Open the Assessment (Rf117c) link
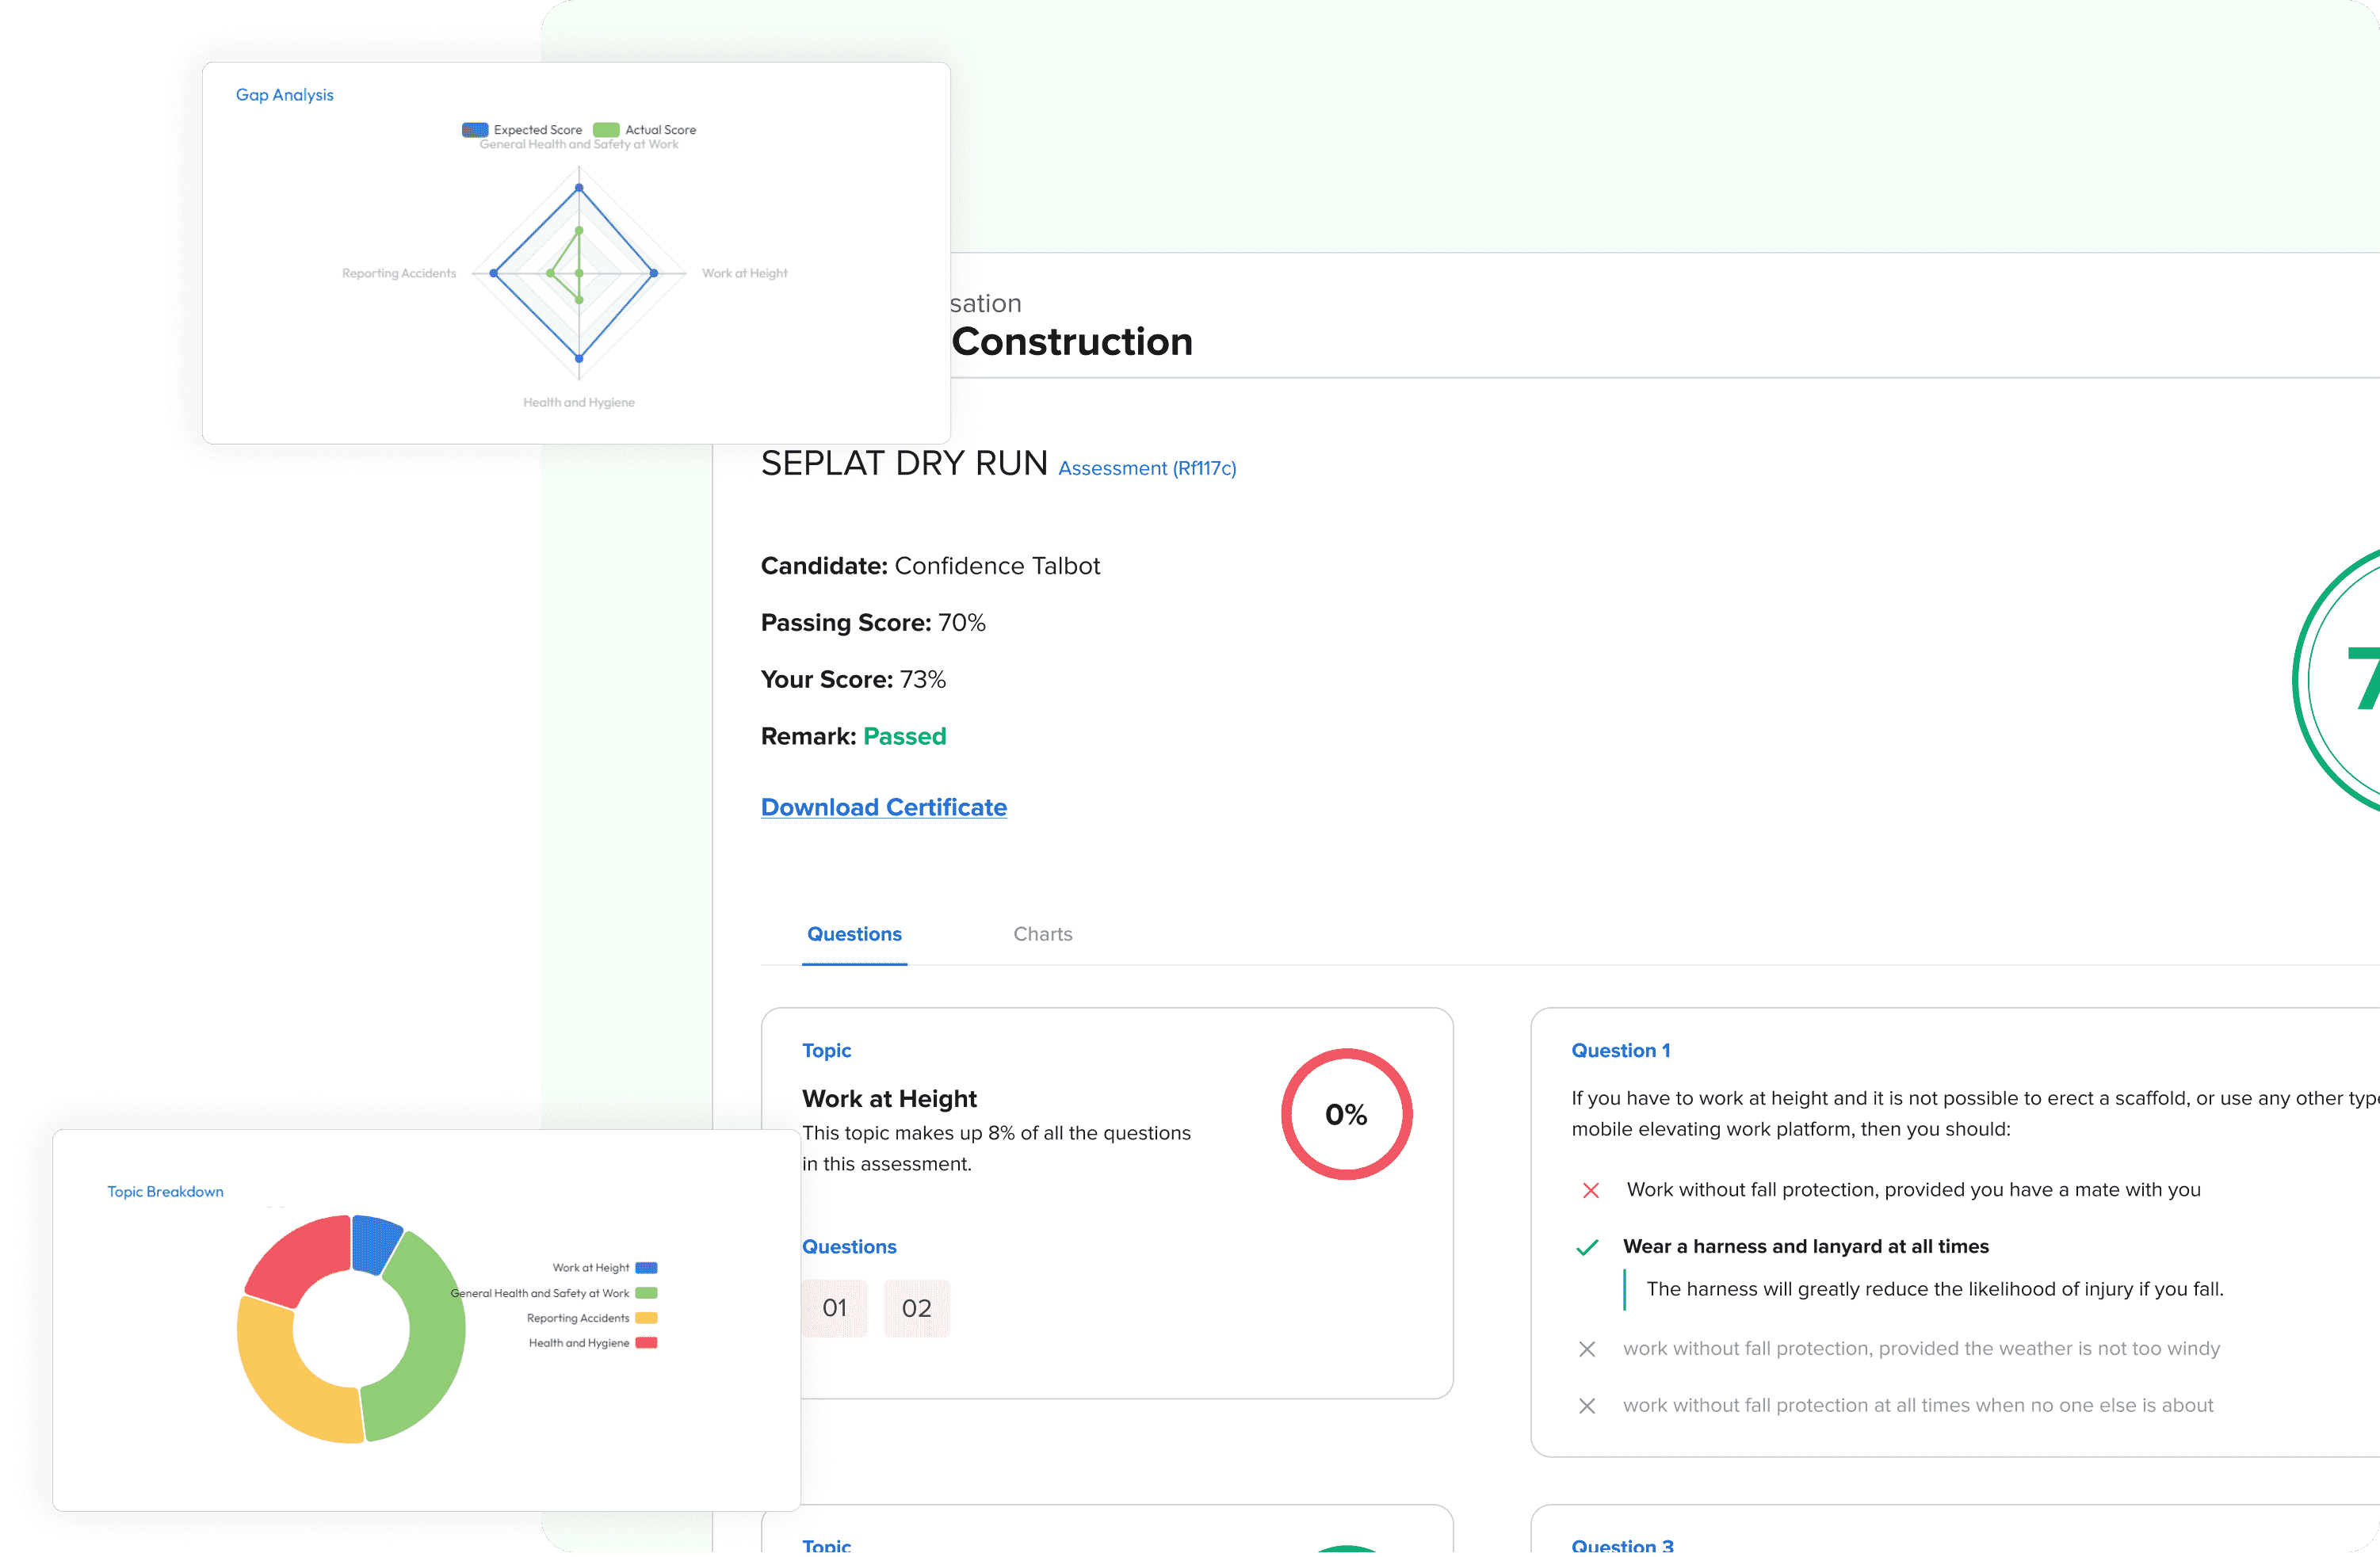Screen dimensions: 2380x1557 click(1147, 468)
